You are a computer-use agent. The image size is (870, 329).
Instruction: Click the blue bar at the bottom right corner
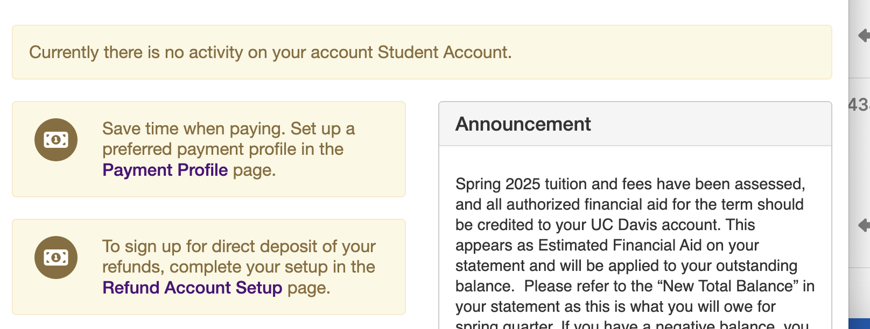[x=859, y=323]
